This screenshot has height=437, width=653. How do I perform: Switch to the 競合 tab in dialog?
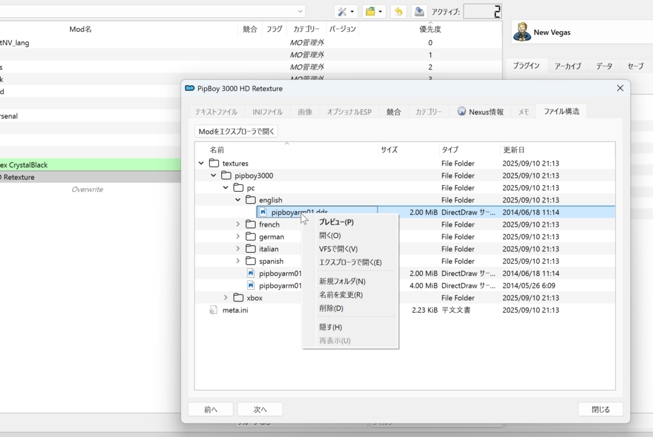393,111
